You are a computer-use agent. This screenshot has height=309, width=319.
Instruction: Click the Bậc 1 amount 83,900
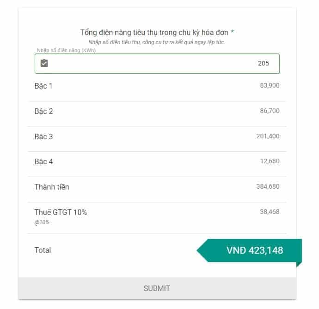[x=270, y=85]
